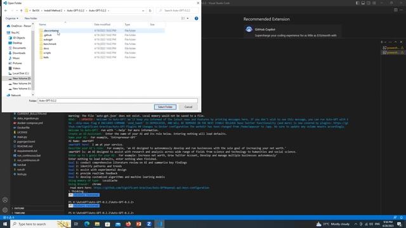Select the .devcontainer folder
406x228 pixels.
(x=51, y=30)
